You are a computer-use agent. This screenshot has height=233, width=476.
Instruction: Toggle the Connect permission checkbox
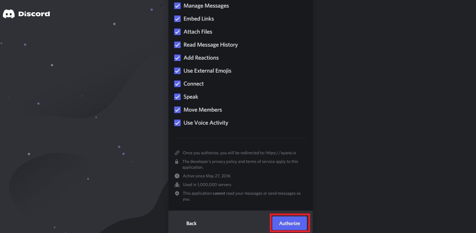point(177,83)
